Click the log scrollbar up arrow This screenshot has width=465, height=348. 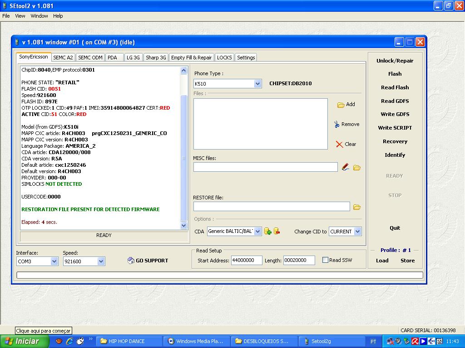(184, 70)
